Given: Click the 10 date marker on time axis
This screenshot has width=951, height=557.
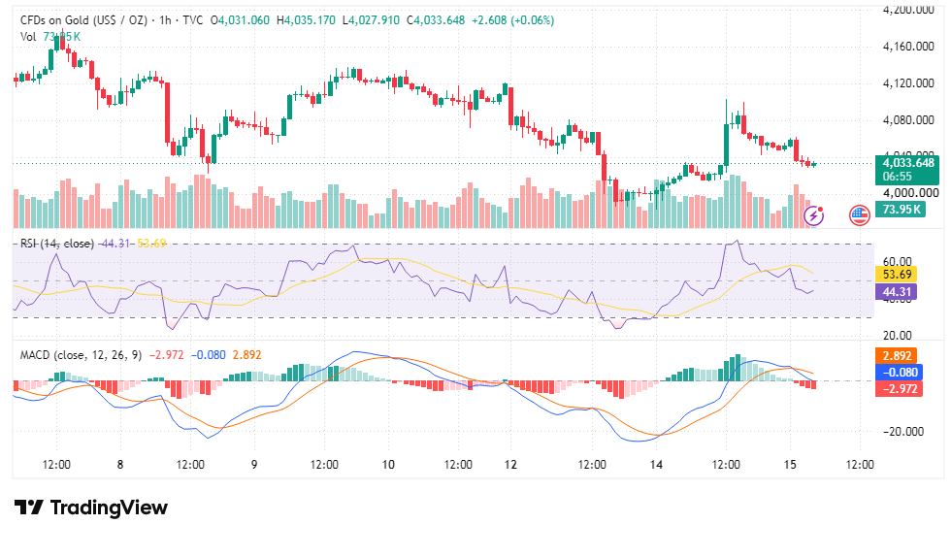Looking at the screenshot, I should (x=388, y=465).
